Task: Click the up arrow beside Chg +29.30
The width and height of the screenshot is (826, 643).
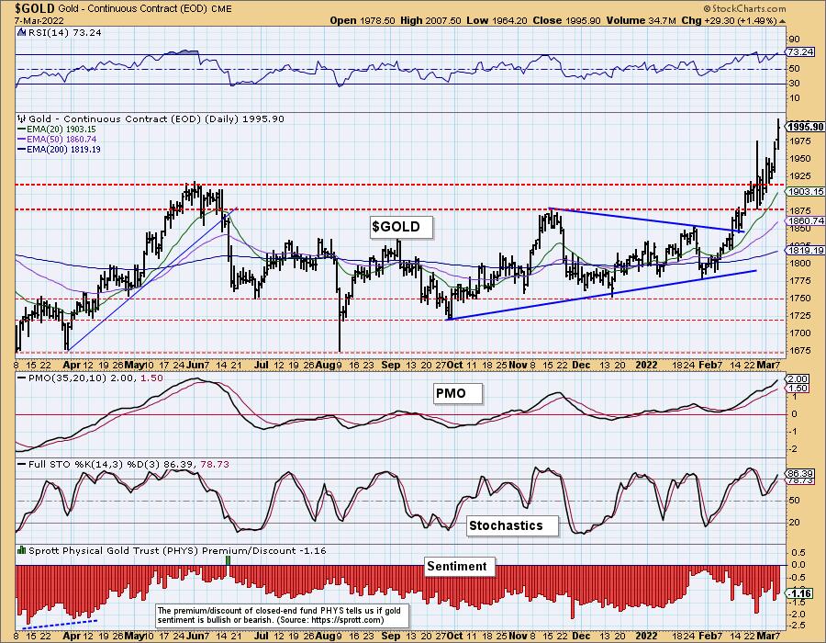Action: click(x=782, y=21)
